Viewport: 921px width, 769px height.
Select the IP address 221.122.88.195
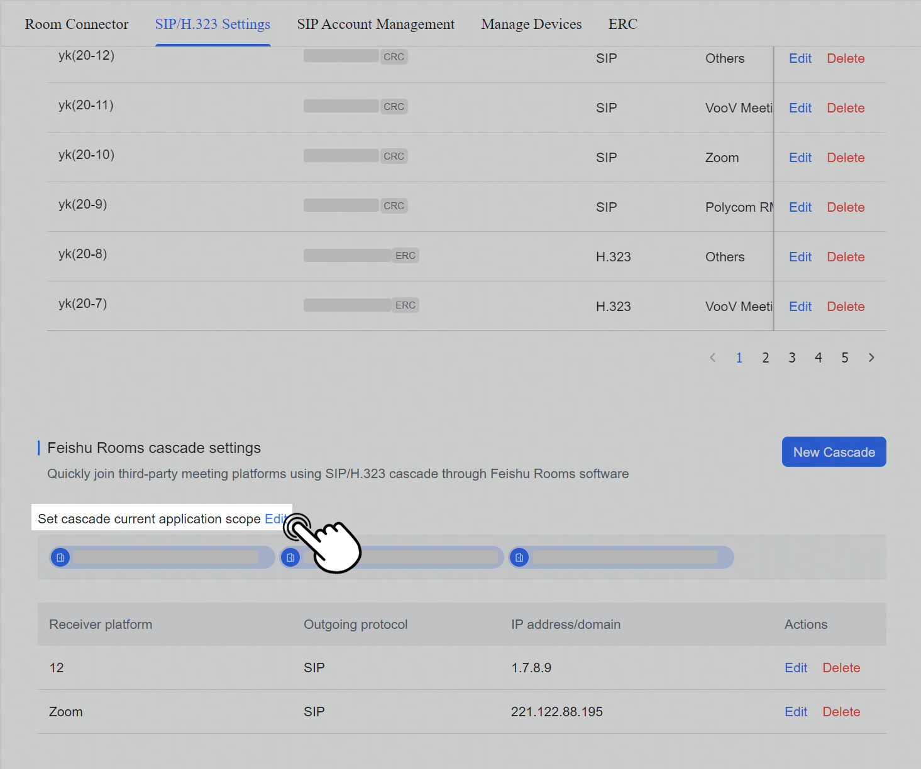(557, 712)
